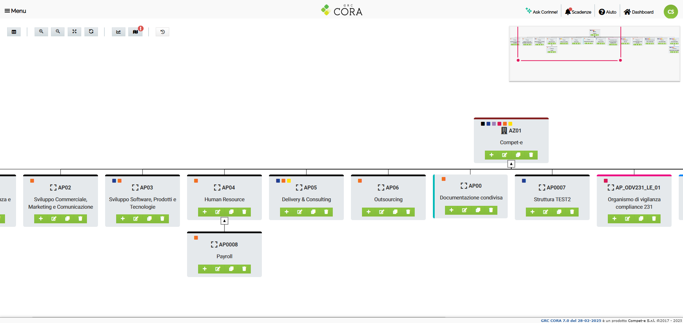Open the history/undo tool

coord(162,32)
